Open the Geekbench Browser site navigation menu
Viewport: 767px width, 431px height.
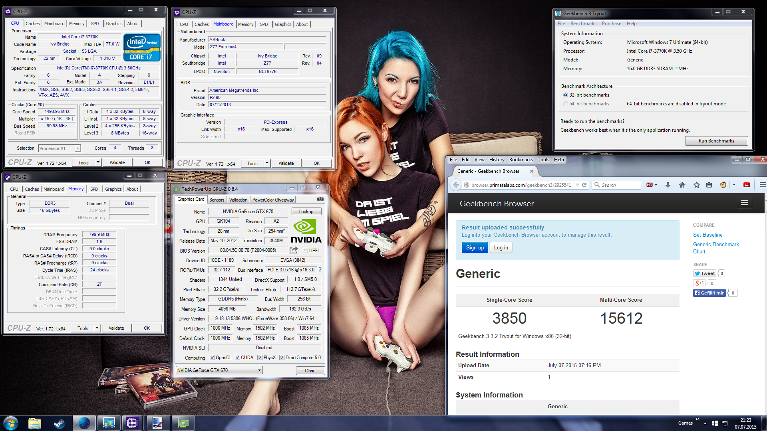click(745, 203)
